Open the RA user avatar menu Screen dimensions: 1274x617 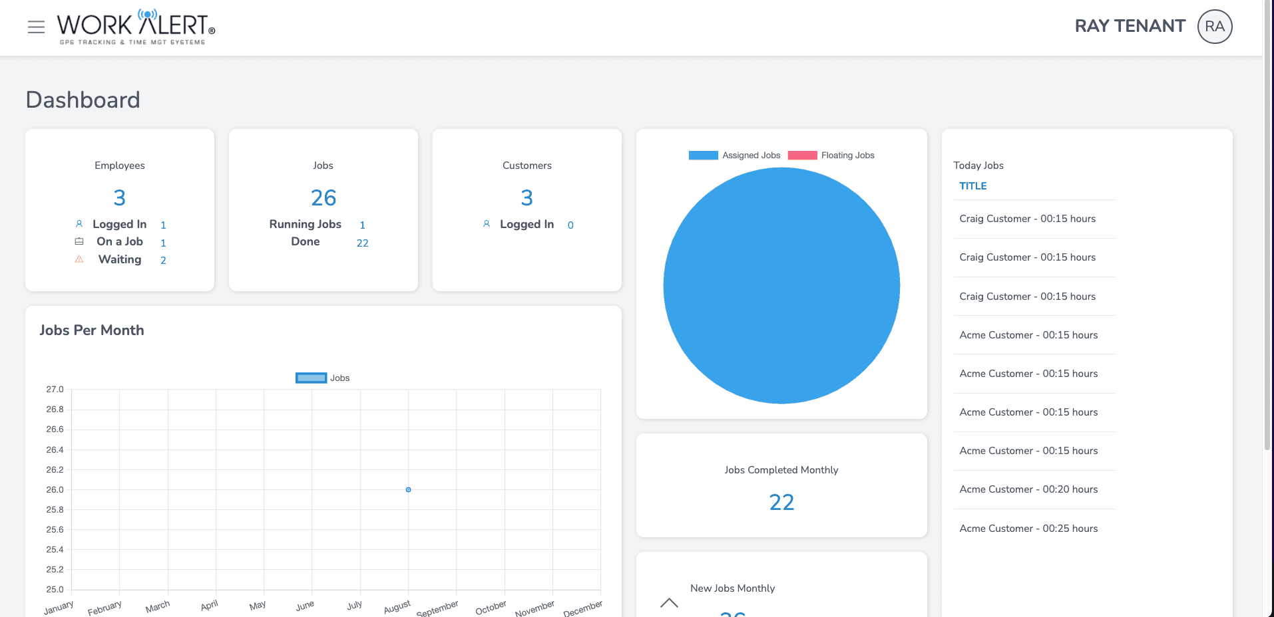[x=1214, y=27]
